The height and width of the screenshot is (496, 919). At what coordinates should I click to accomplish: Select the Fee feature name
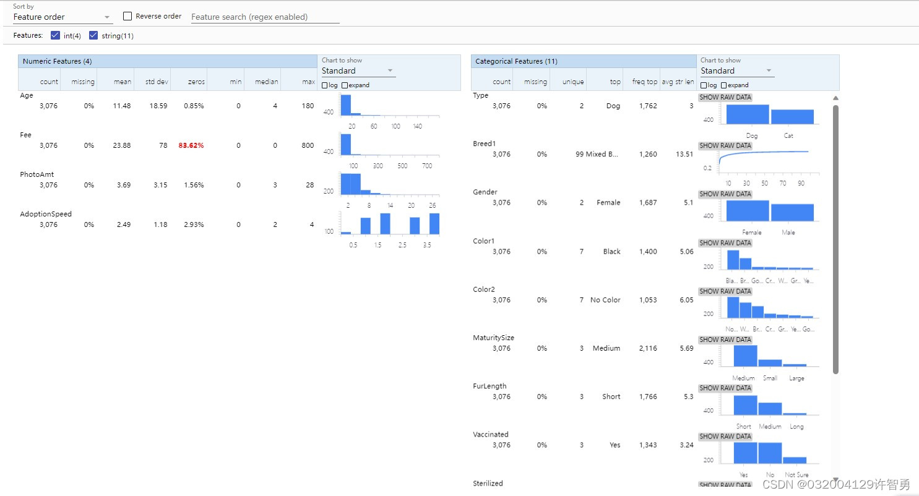click(x=25, y=135)
